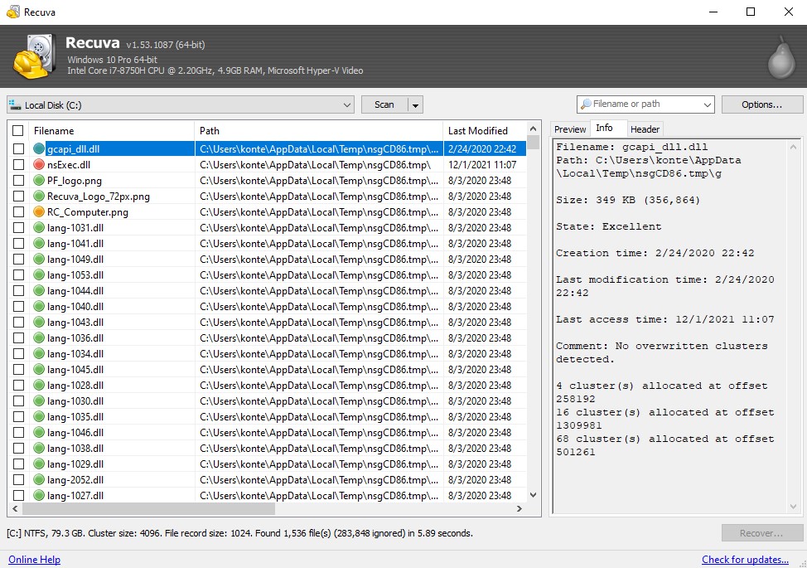807x568 pixels.
Task: Click the orange status dot for RC_Computer.png
Action: tap(39, 211)
